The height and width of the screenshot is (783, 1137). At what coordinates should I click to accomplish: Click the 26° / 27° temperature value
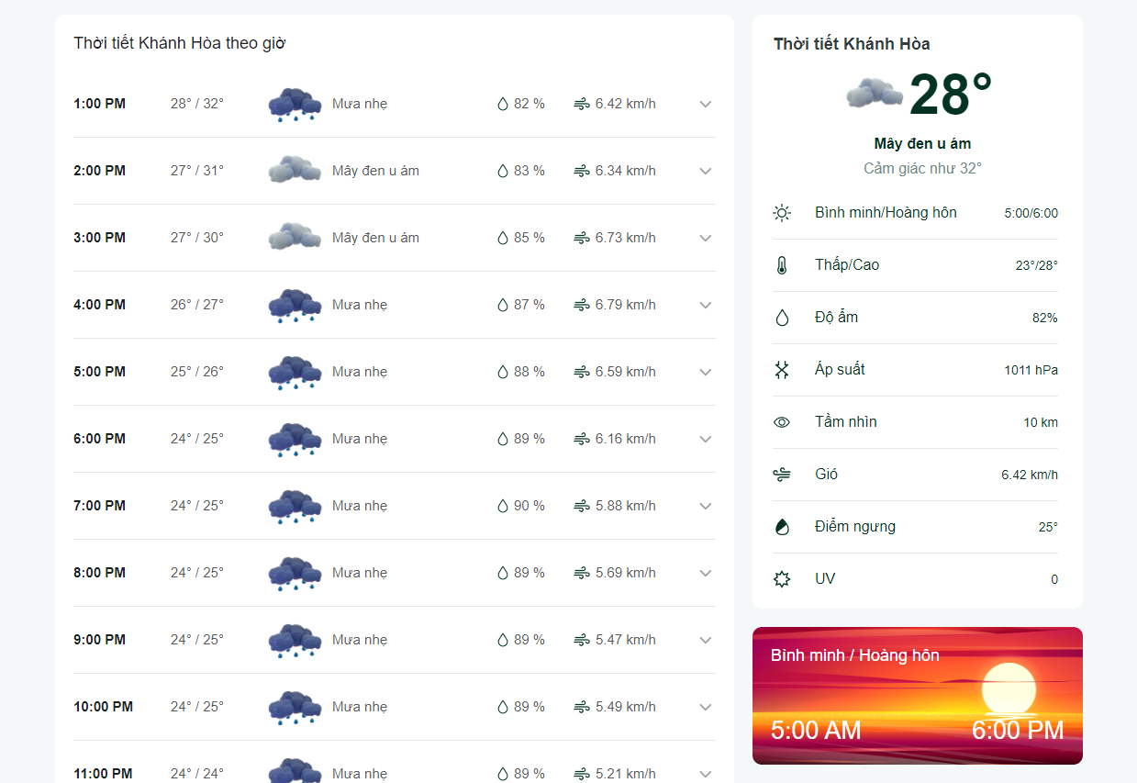[197, 305]
